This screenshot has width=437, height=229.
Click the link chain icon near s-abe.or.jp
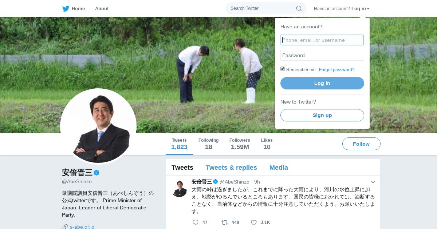click(65, 227)
